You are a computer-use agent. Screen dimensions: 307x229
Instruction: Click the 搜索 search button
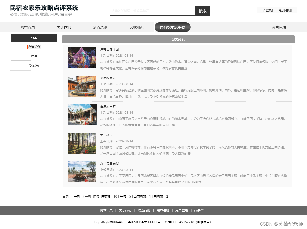click(x=202, y=11)
